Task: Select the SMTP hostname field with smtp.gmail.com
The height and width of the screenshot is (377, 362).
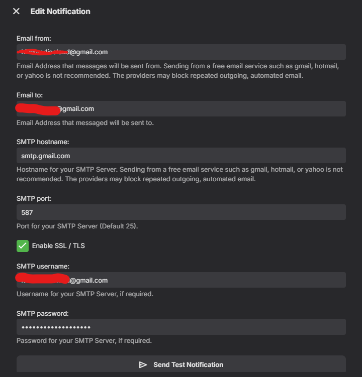Action: [181, 156]
